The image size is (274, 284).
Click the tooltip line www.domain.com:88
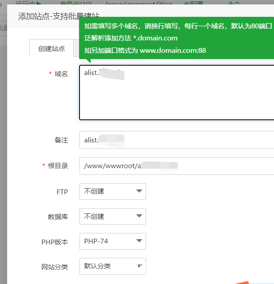coord(145,50)
